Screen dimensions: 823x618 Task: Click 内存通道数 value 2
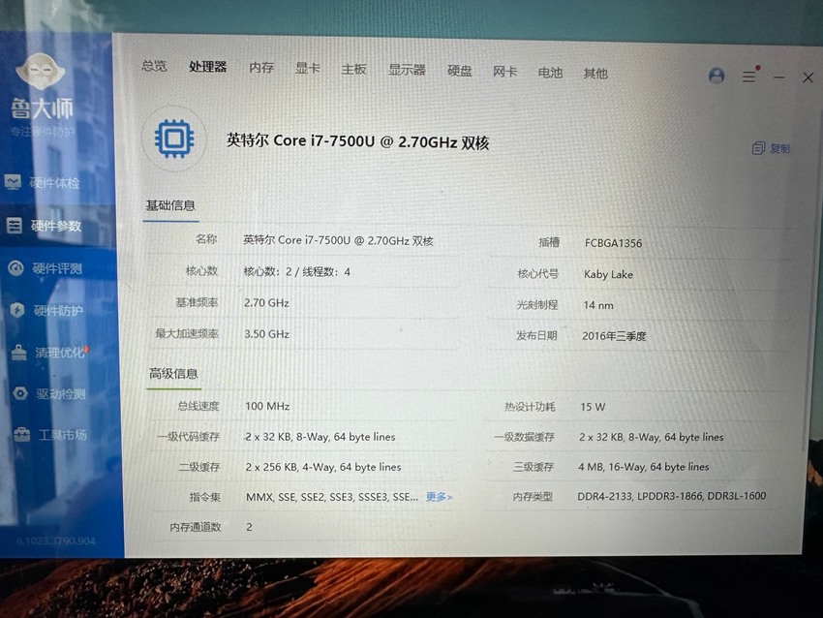(x=249, y=527)
